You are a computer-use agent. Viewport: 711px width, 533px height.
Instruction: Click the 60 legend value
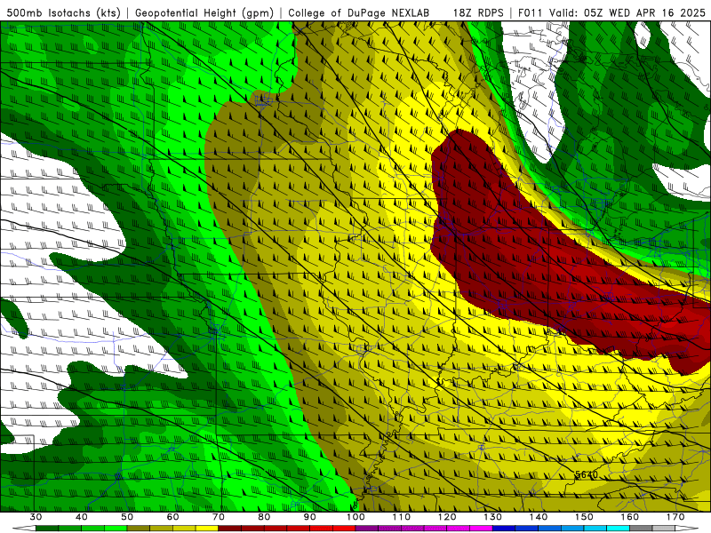coord(172,517)
